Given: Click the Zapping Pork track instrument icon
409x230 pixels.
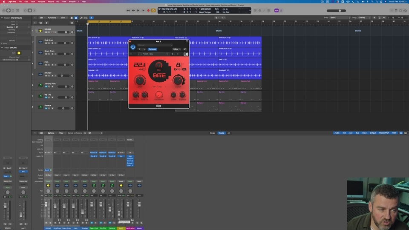Looking at the screenshot, I should [x=40, y=85].
